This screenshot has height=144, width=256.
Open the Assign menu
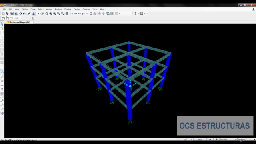coord(49,9)
